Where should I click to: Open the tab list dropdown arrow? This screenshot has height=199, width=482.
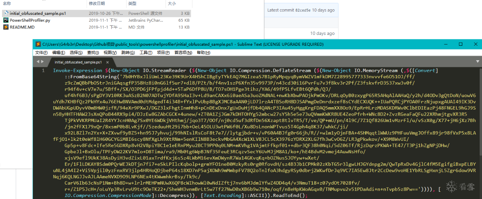[477, 62]
